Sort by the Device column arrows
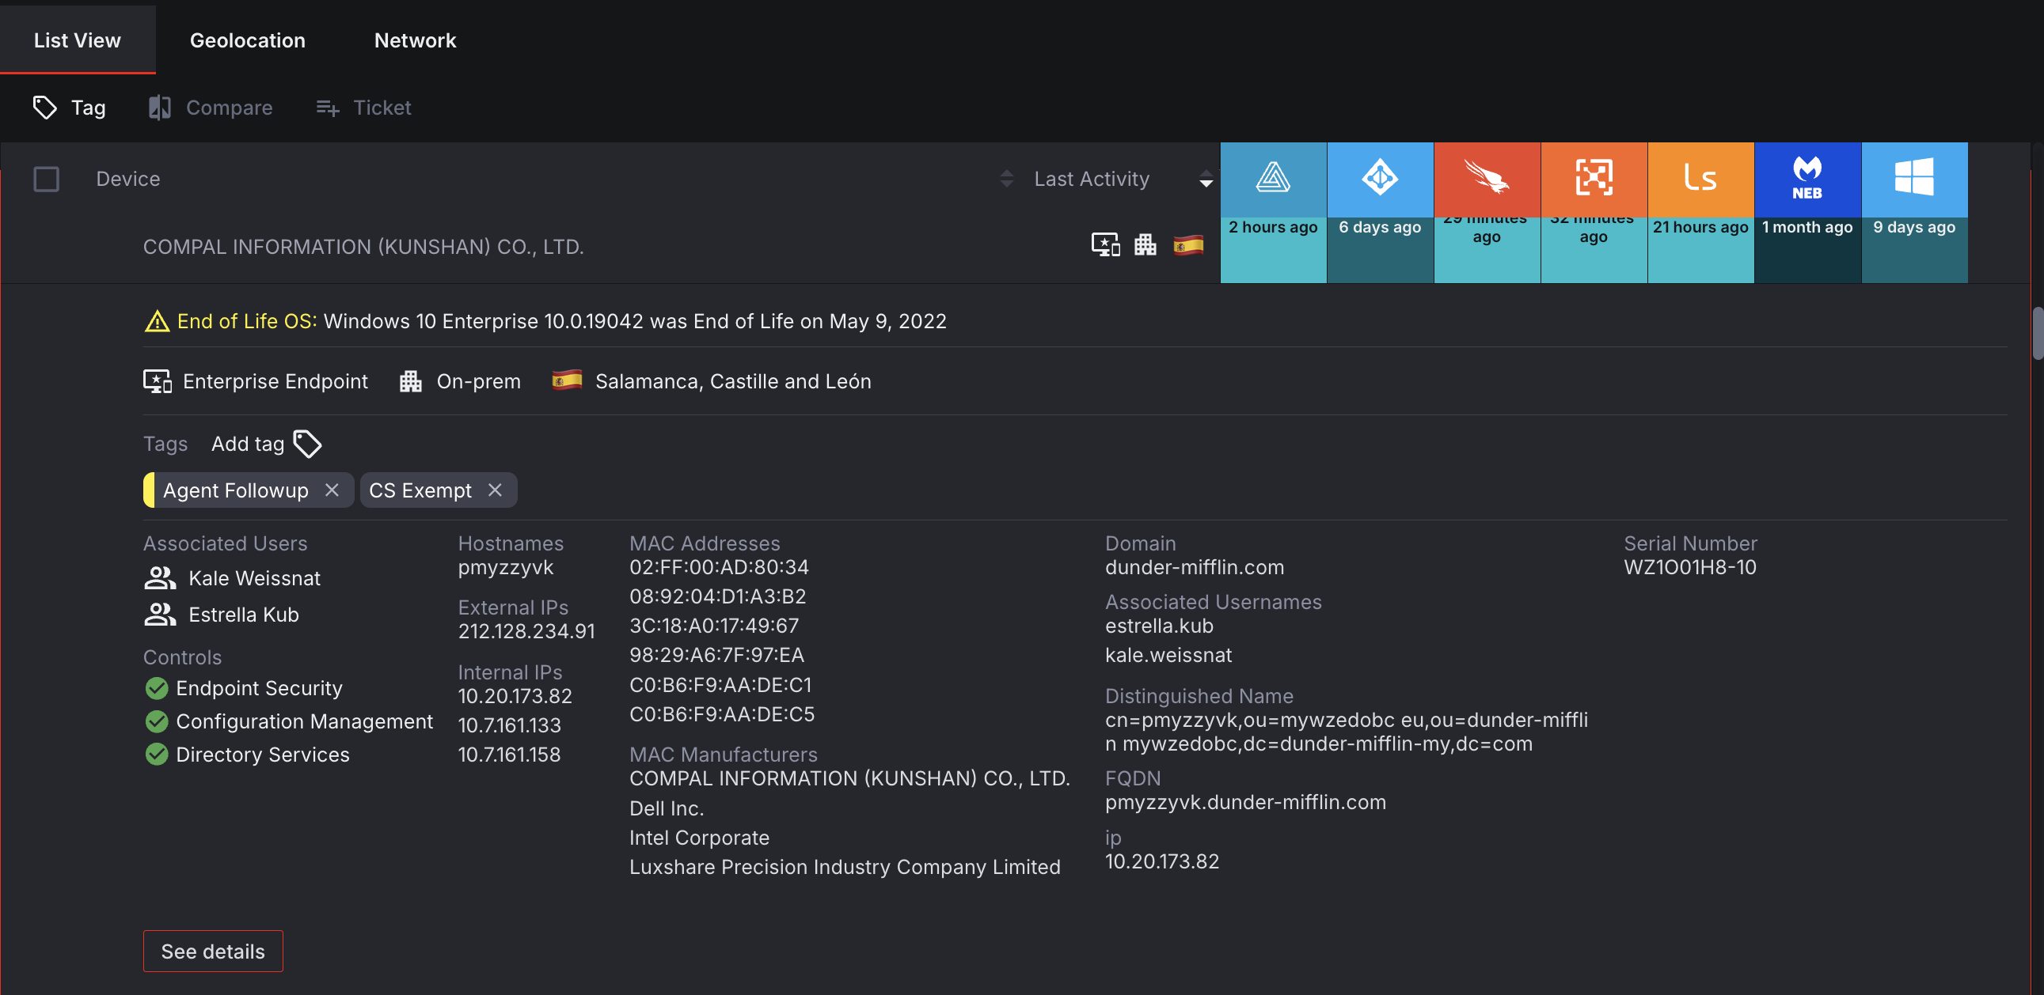This screenshot has width=2044, height=995. tap(1006, 179)
